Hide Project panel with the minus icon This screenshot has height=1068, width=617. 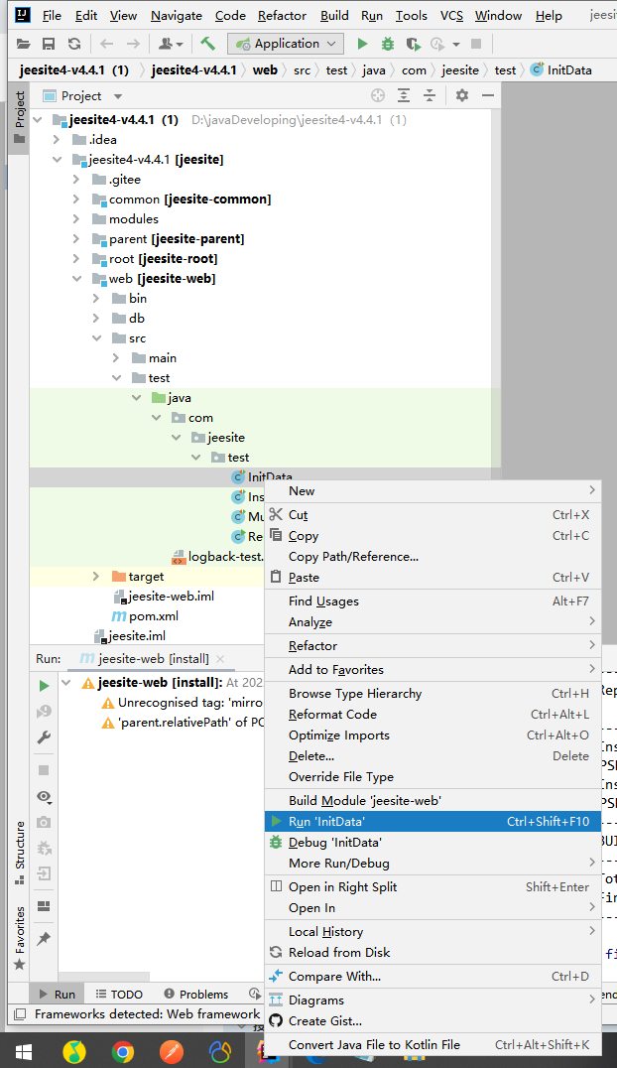[488, 95]
